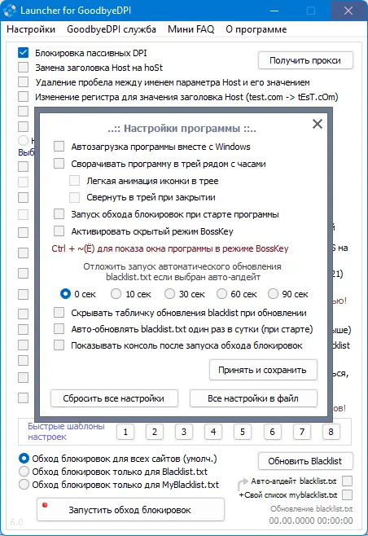Open the GoodbyeDPI служба menu
Image resolution: width=368 pixels, height=536 pixels.
pos(112,29)
